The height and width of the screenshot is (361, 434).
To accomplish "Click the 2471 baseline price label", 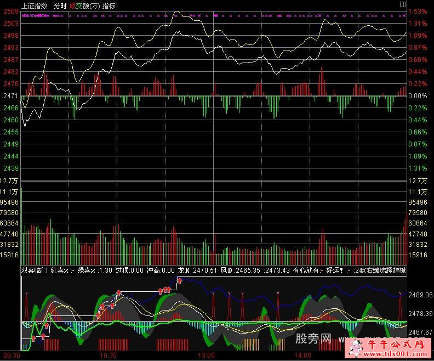I will tap(11, 96).
